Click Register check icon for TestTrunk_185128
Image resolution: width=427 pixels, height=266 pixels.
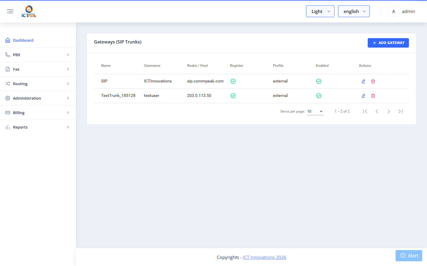click(233, 96)
